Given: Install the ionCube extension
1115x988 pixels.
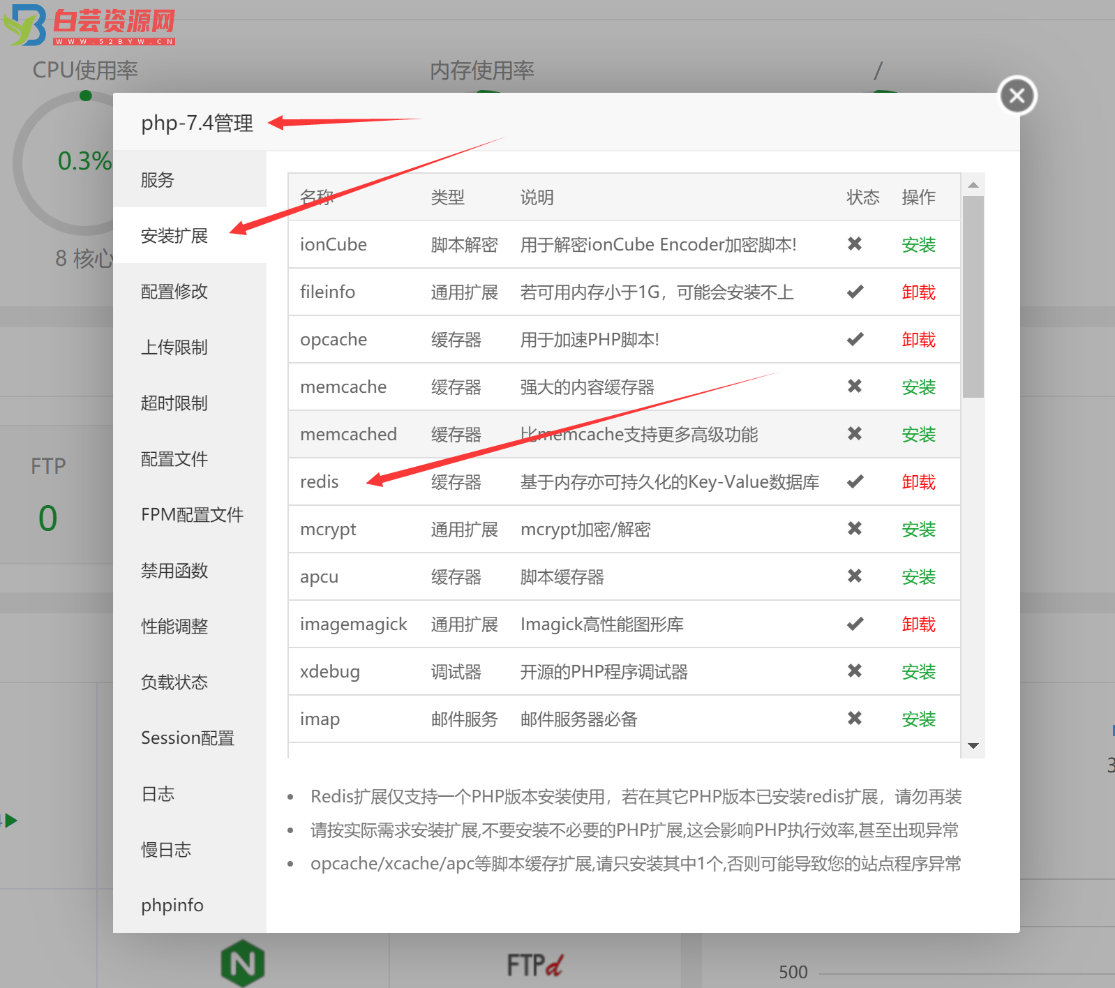Looking at the screenshot, I should (x=918, y=245).
